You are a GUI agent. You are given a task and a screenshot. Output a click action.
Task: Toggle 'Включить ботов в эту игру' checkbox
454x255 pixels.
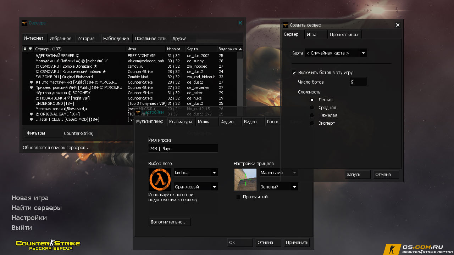[x=294, y=73]
